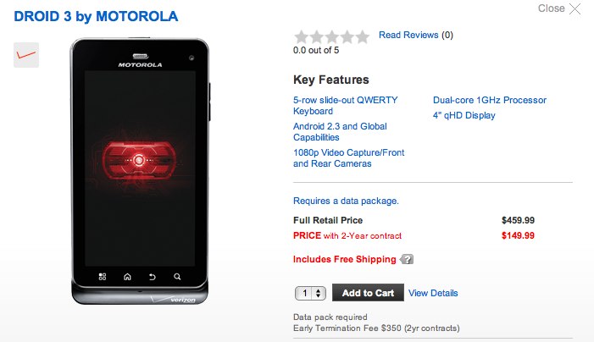Open the View Details link
594x342 pixels.
[433, 293]
